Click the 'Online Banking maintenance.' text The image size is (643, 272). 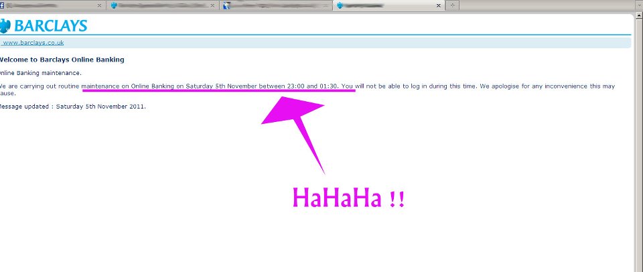[x=40, y=73]
